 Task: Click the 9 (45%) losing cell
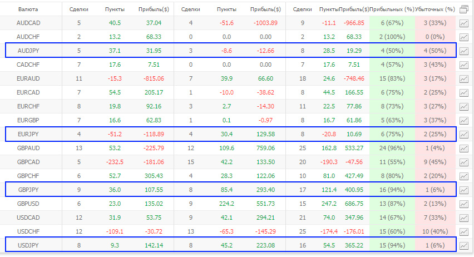pos(435,162)
